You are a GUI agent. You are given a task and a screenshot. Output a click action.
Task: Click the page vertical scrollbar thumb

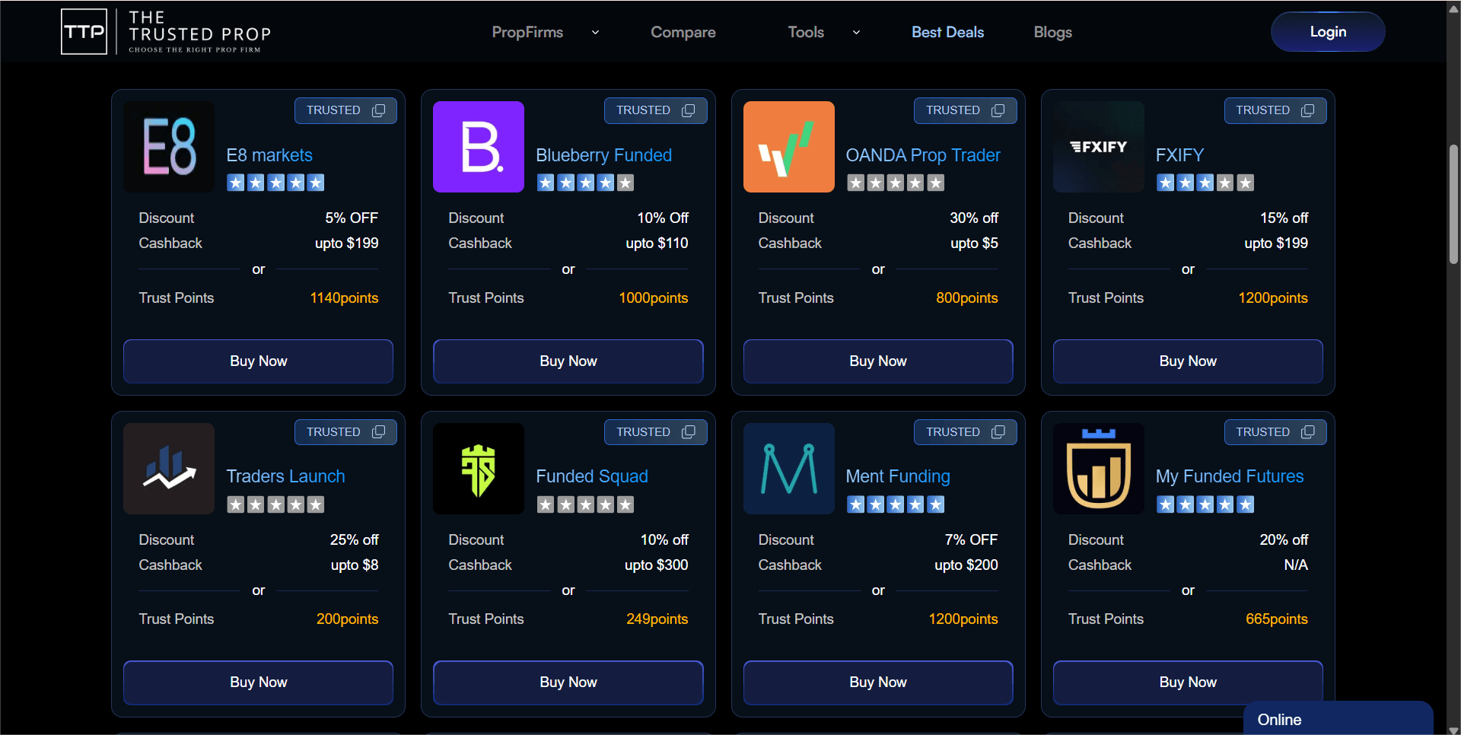click(x=1453, y=204)
